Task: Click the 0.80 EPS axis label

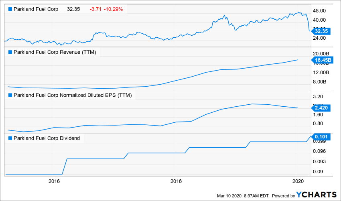Action: point(318,124)
